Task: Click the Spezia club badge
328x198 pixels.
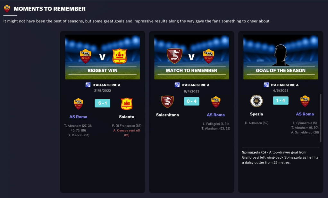Action: point(257,101)
